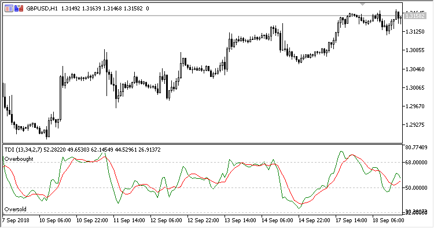Click the 17 Sep 14:00 time label
Screen dimensions: 434x228
pos(351,220)
